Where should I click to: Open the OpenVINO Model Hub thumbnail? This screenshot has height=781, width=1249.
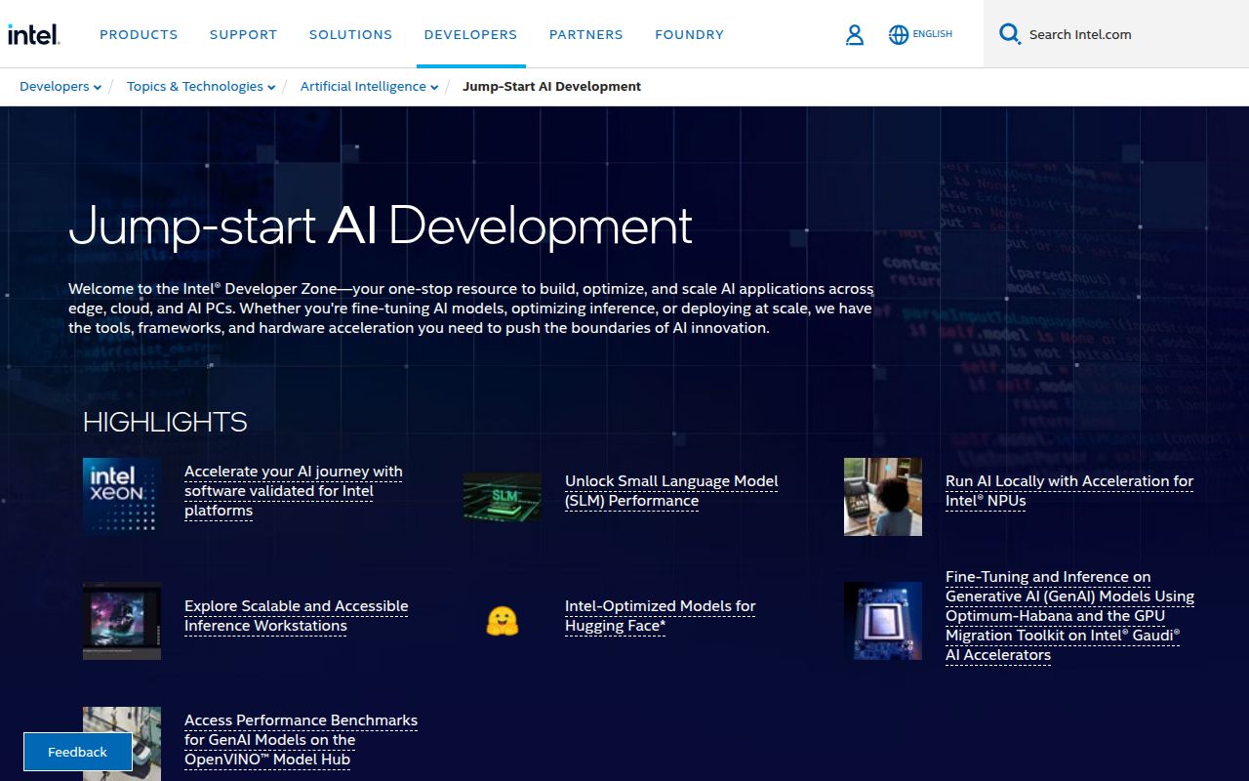[122, 743]
